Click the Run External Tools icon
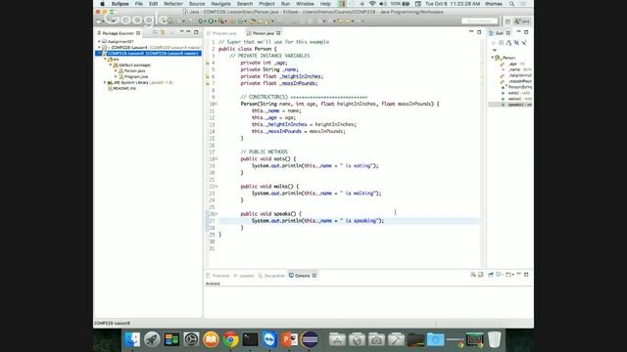This screenshot has width=627, height=352. pyautogui.click(x=221, y=21)
